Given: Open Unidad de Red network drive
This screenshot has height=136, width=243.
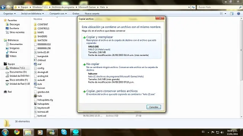Looking at the screenshot, I should (x=19, y=84).
